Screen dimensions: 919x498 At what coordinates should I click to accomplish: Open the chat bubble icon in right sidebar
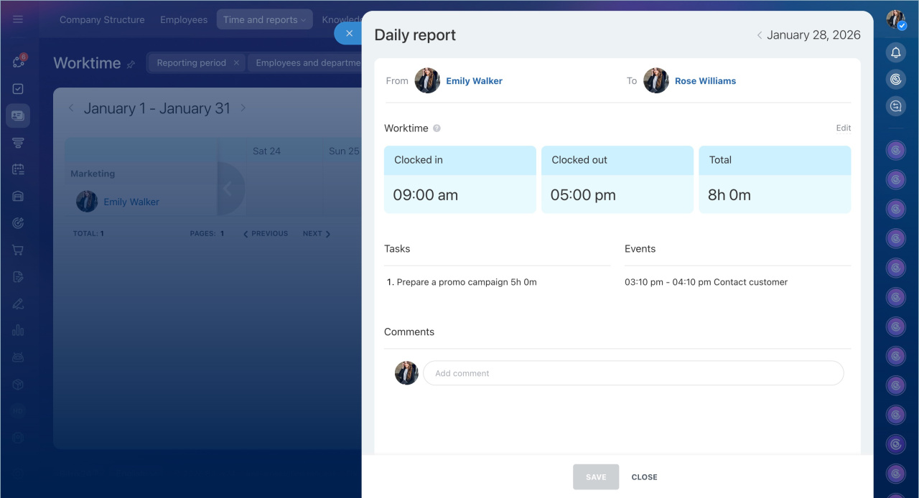point(895,106)
